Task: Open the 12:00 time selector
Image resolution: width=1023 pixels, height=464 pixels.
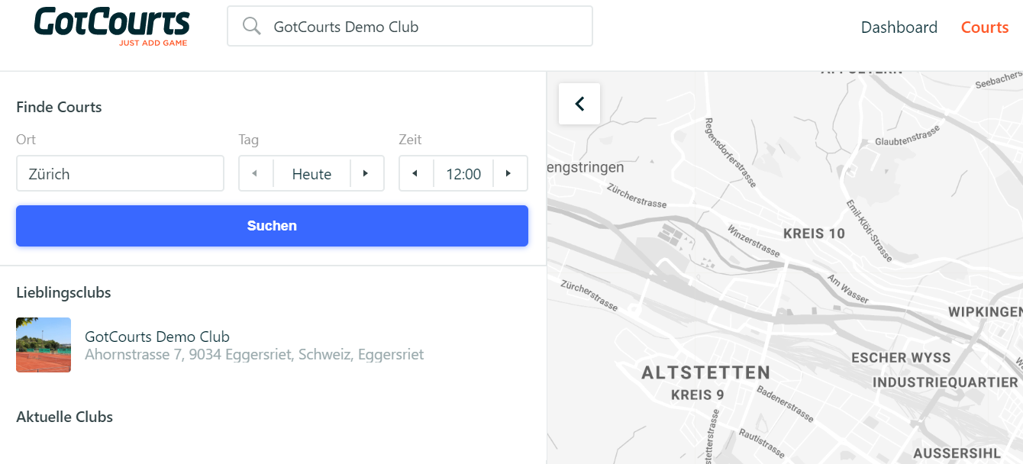Action: coord(463,174)
